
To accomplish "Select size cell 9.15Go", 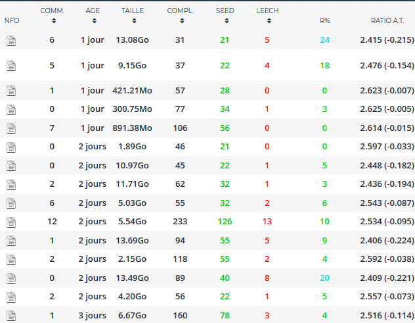I will tap(133, 66).
